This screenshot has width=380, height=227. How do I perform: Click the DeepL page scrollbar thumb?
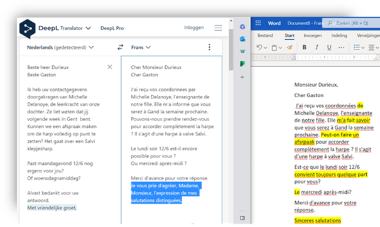(x=231, y=50)
